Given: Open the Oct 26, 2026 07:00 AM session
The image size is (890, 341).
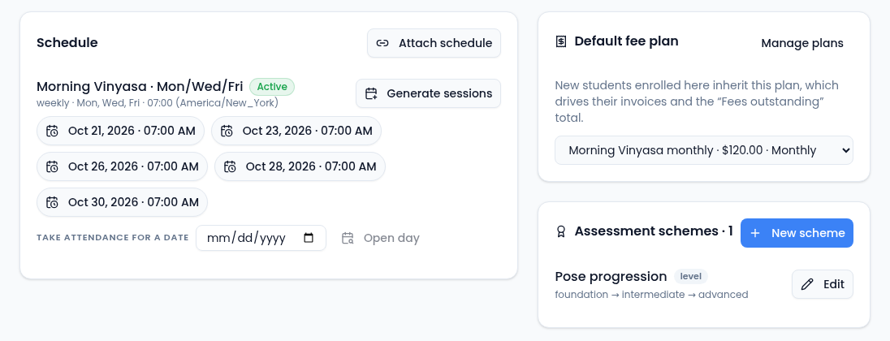Looking at the screenshot, I should [122, 166].
